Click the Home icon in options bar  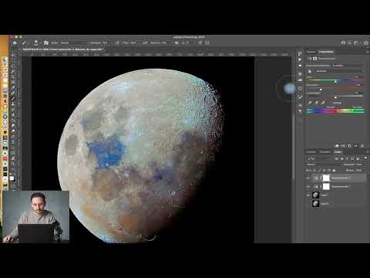(15, 42)
